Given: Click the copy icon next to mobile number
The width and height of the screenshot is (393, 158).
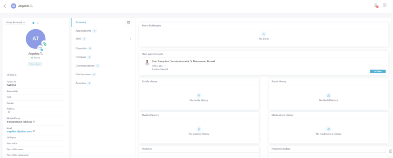Looking at the screenshot, I should point(34,121).
